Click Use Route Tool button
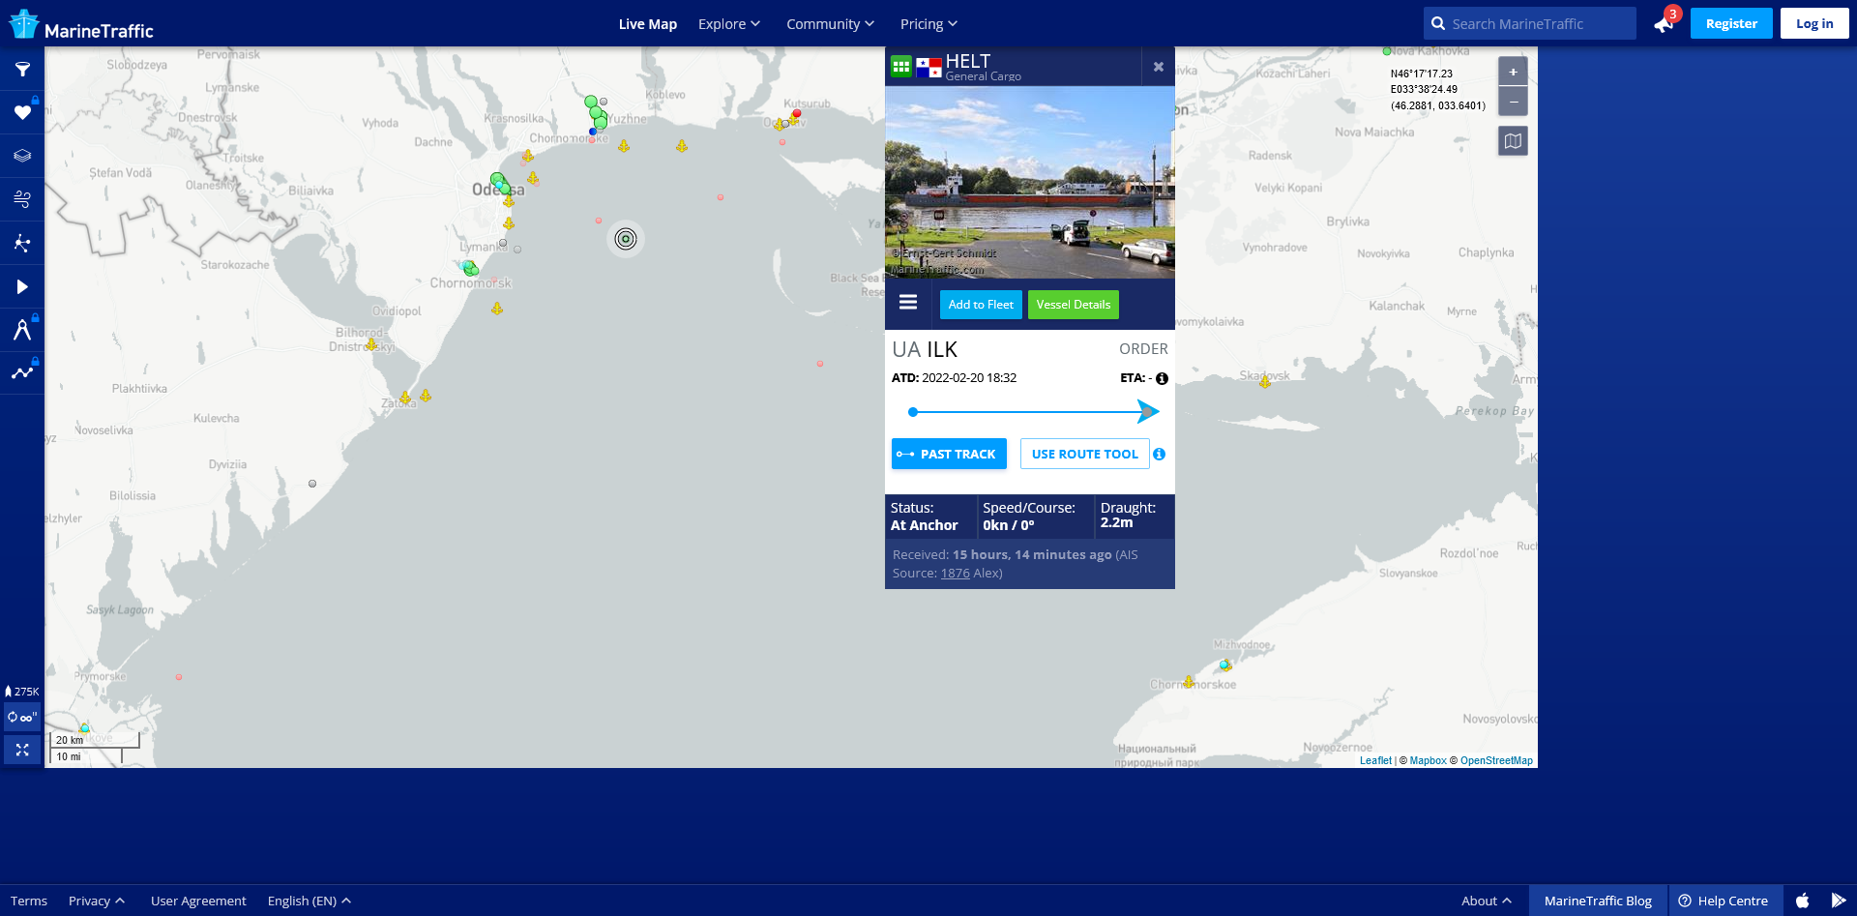Viewport: 1857px width, 916px height. [x=1085, y=454]
